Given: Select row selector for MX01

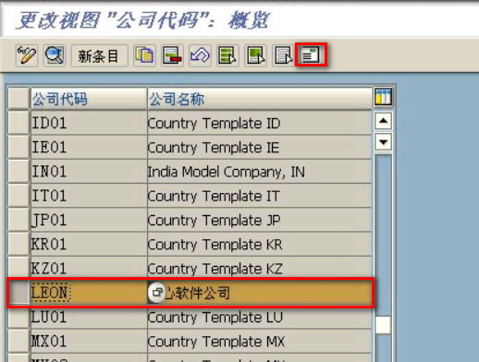Looking at the screenshot, I should (x=18, y=342).
